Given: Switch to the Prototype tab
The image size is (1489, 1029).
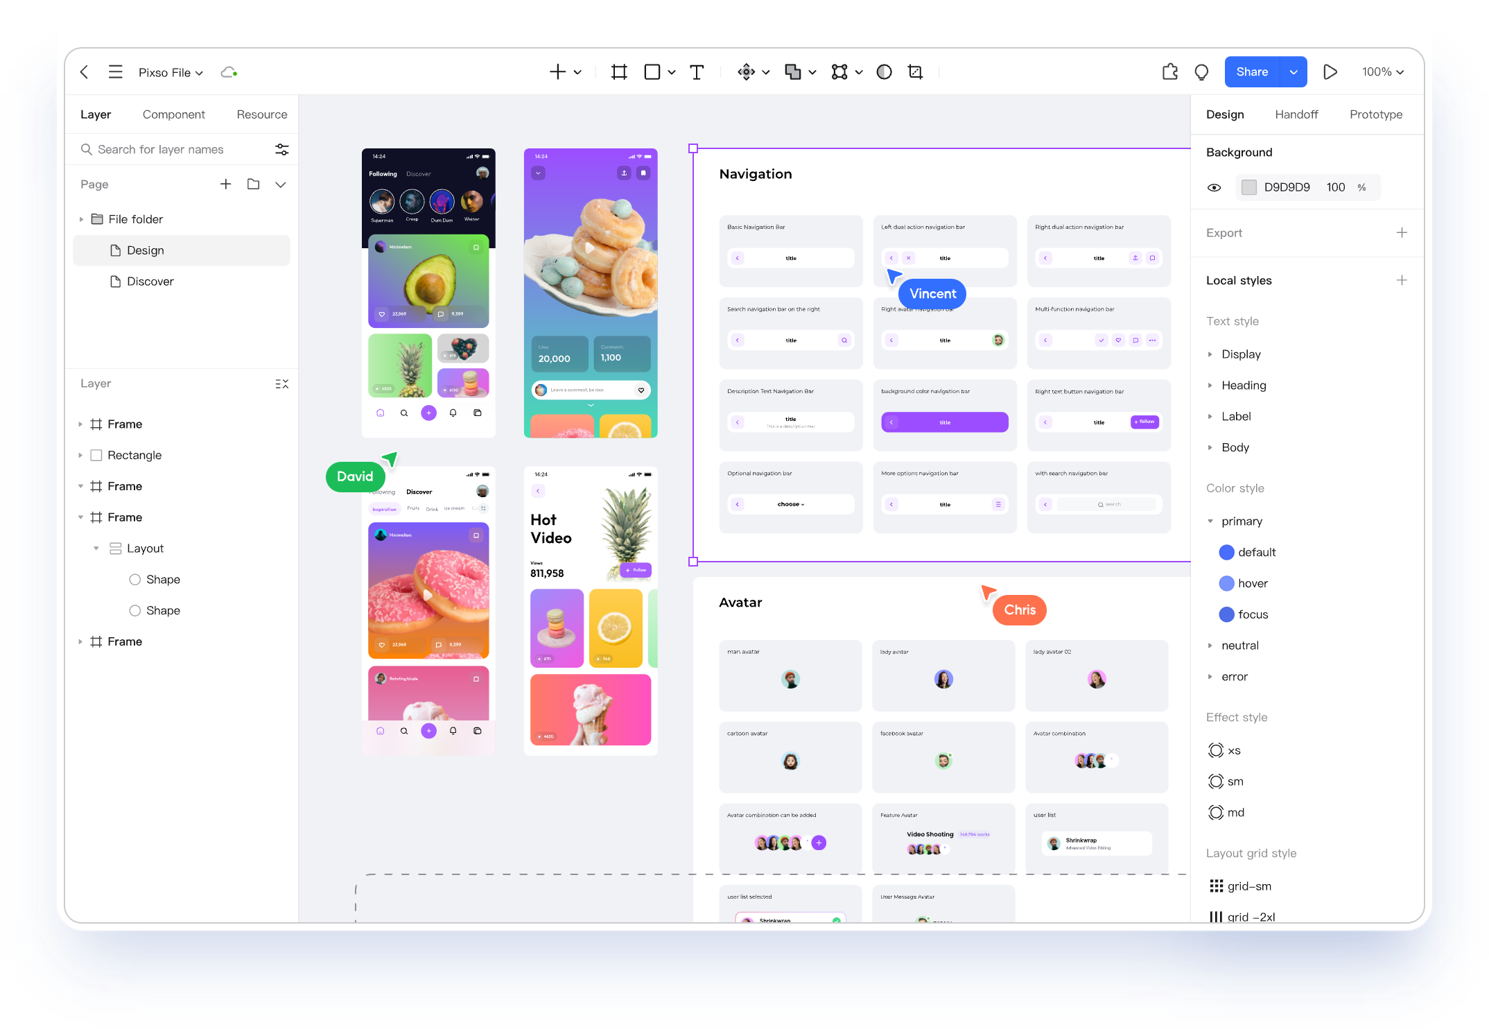Looking at the screenshot, I should 1376,113.
